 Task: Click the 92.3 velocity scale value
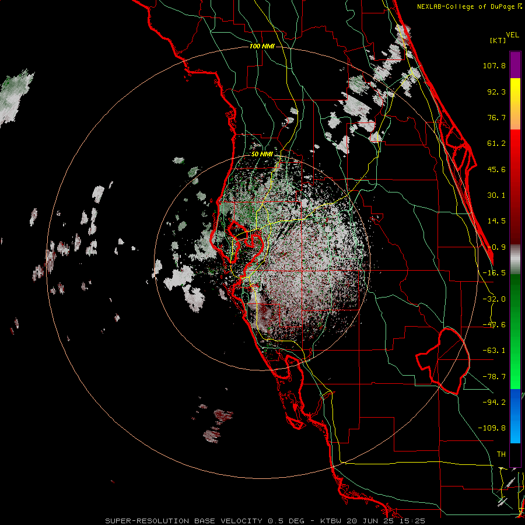[496, 92]
